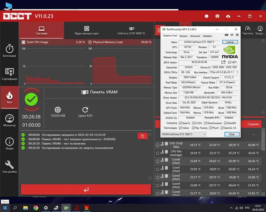Toggle the Ray Tracing checkbox
The height and width of the screenshot is (212, 266).
pyautogui.click(x=193, y=128)
